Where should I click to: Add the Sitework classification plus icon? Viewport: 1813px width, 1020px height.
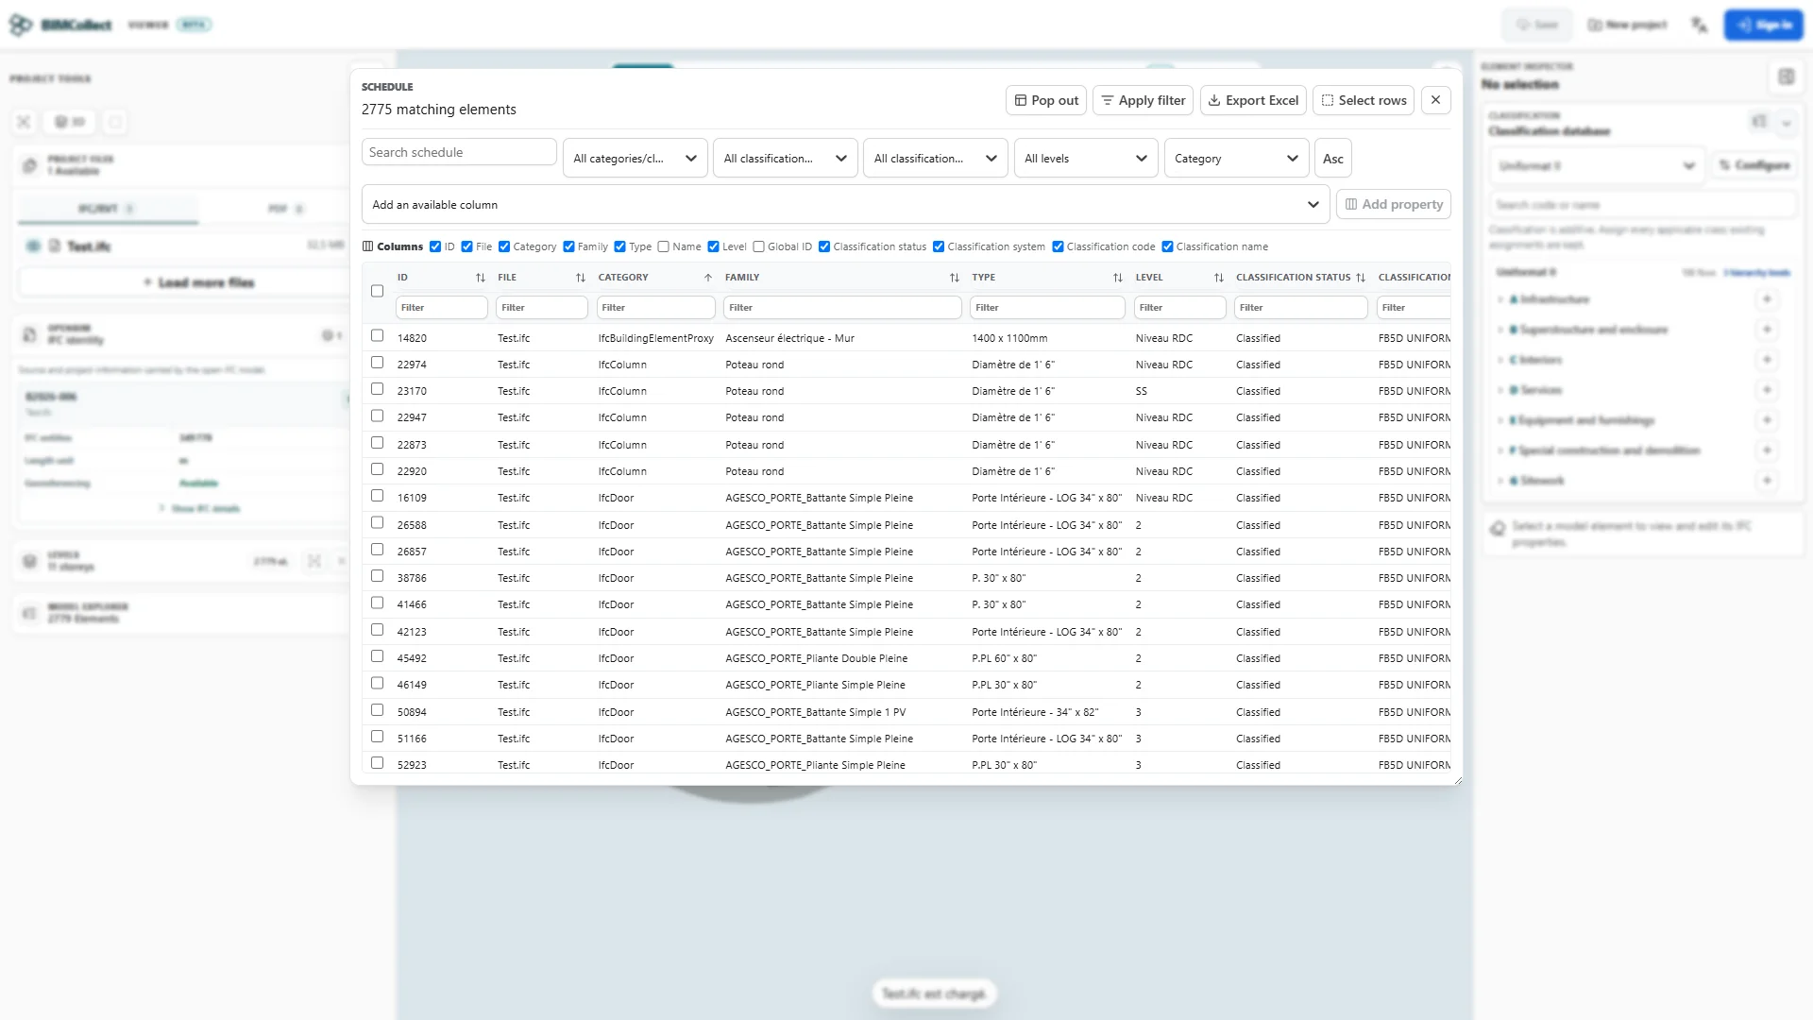(1767, 481)
